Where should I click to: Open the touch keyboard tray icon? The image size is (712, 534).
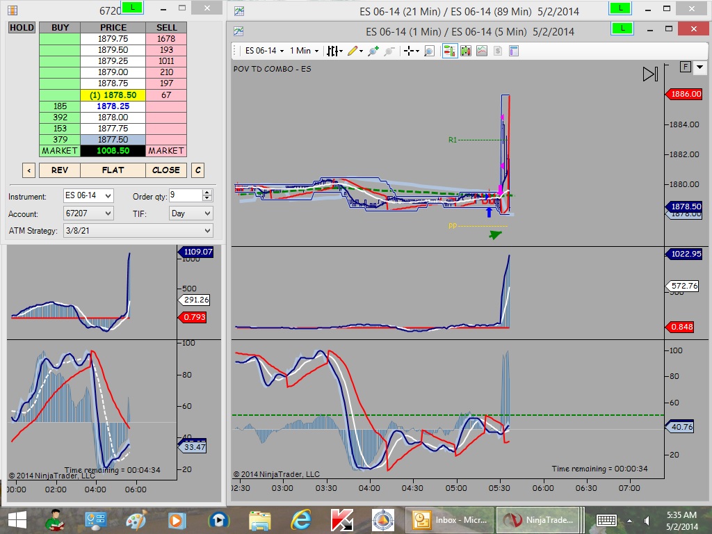pyautogui.click(x=606, y=520)
